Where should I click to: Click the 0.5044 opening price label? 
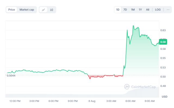[x=11, y=76]
